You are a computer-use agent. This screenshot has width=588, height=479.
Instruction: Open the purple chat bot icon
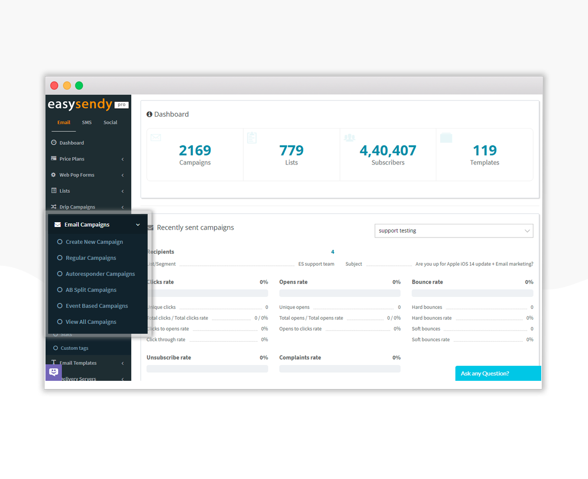click(54, 372)
